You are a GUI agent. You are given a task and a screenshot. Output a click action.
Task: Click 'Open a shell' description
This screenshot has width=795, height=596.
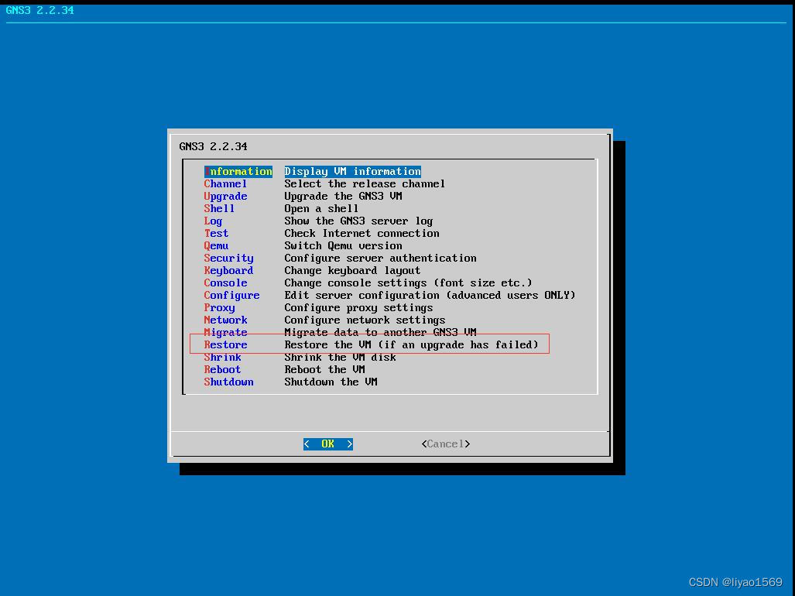point(321,209)
